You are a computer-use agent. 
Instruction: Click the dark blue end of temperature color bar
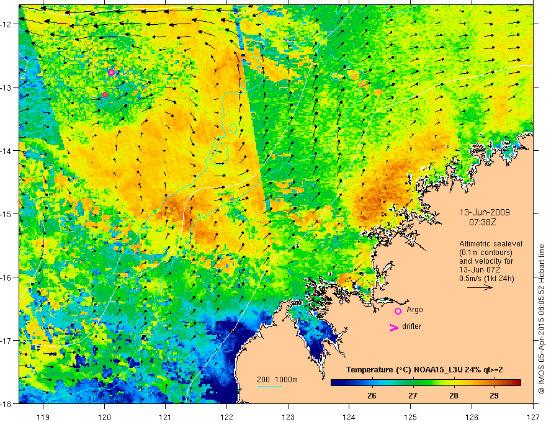[335, 382]
